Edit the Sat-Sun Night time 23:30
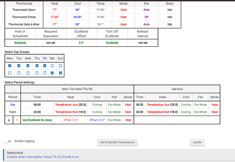This screenshot has height=162, width=235. pos(140,112)
